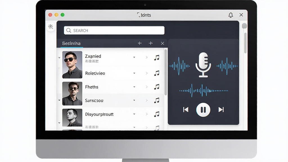Open the dropdown arrow on the Roletivieo row
Image resolution: width=288 pixels, height=162 pixels.
pyautogui.click(x=134, y=73)
